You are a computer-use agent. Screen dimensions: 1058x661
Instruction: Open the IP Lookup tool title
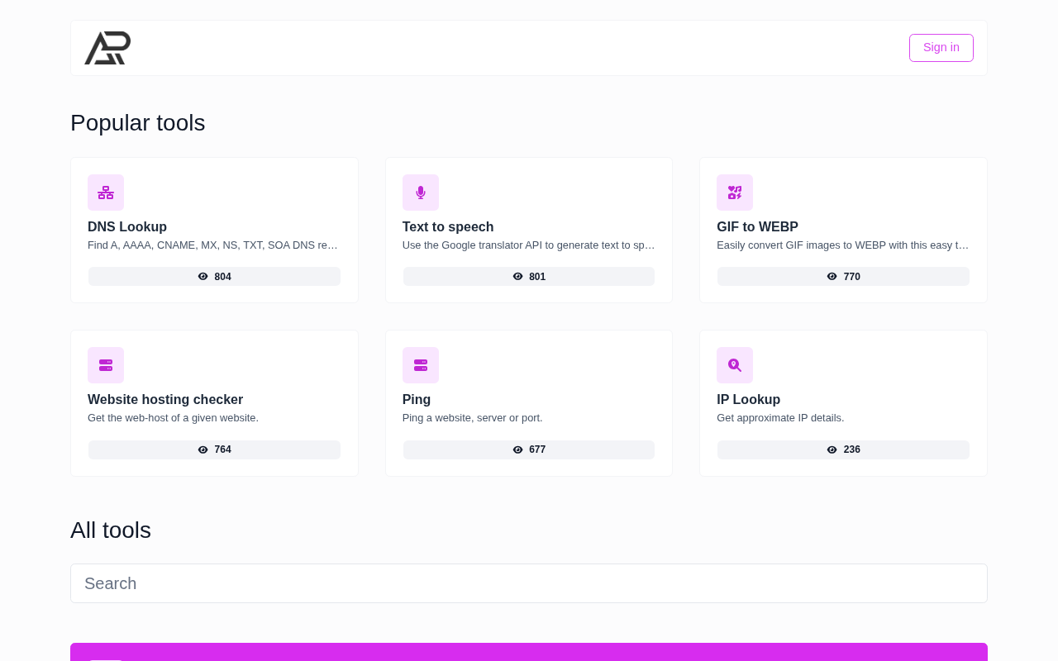click(x=748, y=400)
